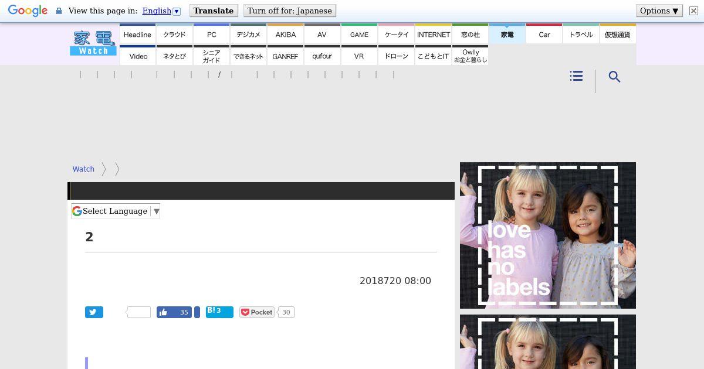Open the Video tab
The image size is (704, 369).
point(137,56)
